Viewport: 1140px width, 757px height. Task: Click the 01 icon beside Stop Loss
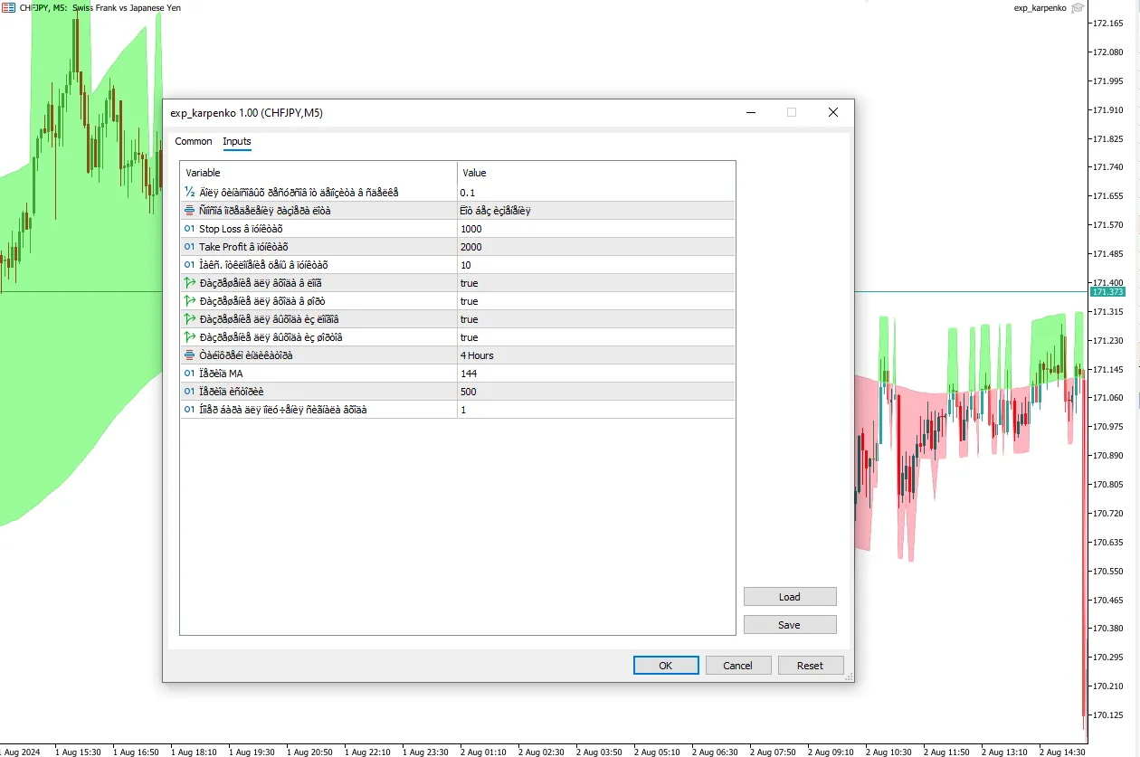click(190, 229)
